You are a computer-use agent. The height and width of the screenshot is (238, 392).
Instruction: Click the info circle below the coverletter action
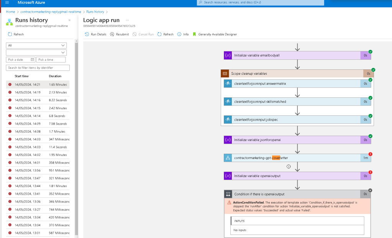tap(289, 166)
